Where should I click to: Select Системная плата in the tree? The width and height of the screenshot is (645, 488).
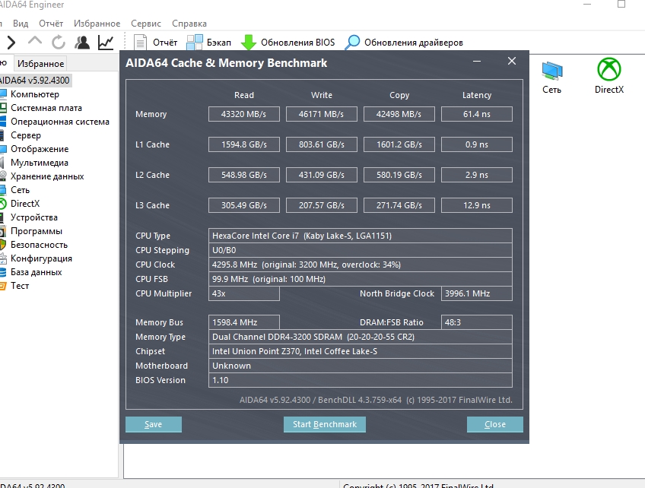[46, 108]
